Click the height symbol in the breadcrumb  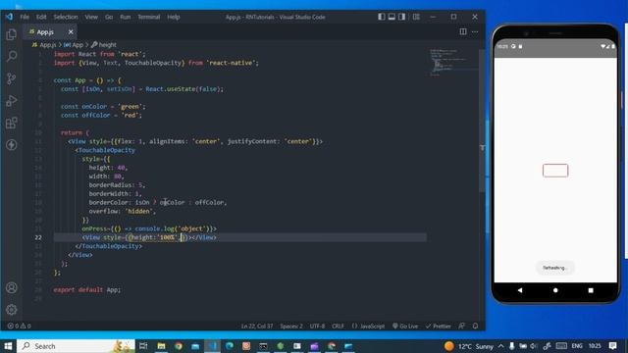tap(104, 45)
